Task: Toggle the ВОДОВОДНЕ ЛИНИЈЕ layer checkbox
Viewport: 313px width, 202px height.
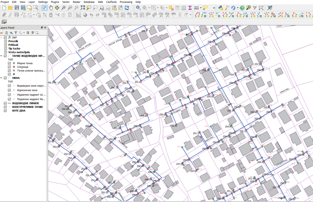Action: [6, 103]
